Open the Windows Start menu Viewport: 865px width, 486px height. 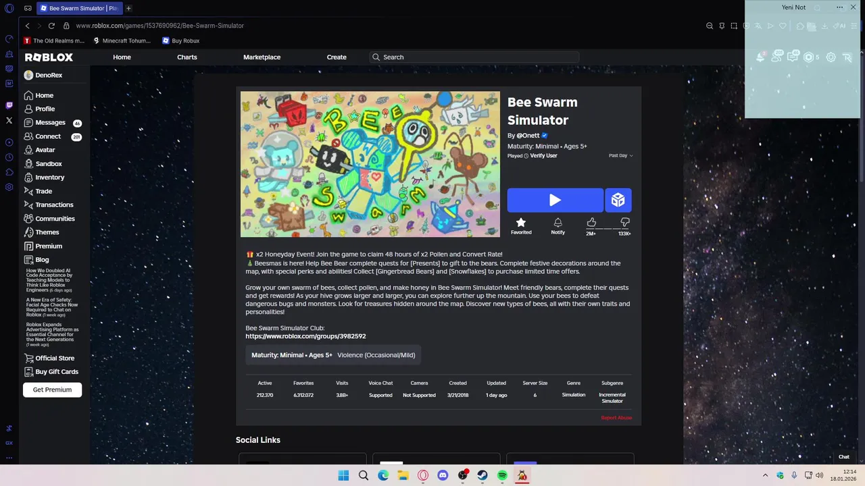click(343, 475)
